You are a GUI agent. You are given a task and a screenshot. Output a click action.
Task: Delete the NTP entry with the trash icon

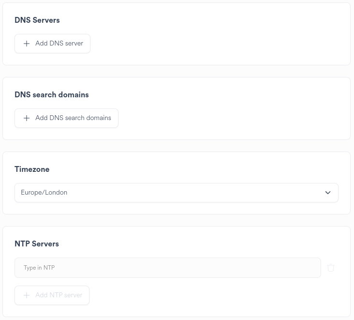click(331, 268)
